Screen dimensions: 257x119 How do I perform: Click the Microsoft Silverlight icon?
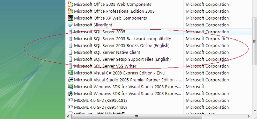(70, 25)
